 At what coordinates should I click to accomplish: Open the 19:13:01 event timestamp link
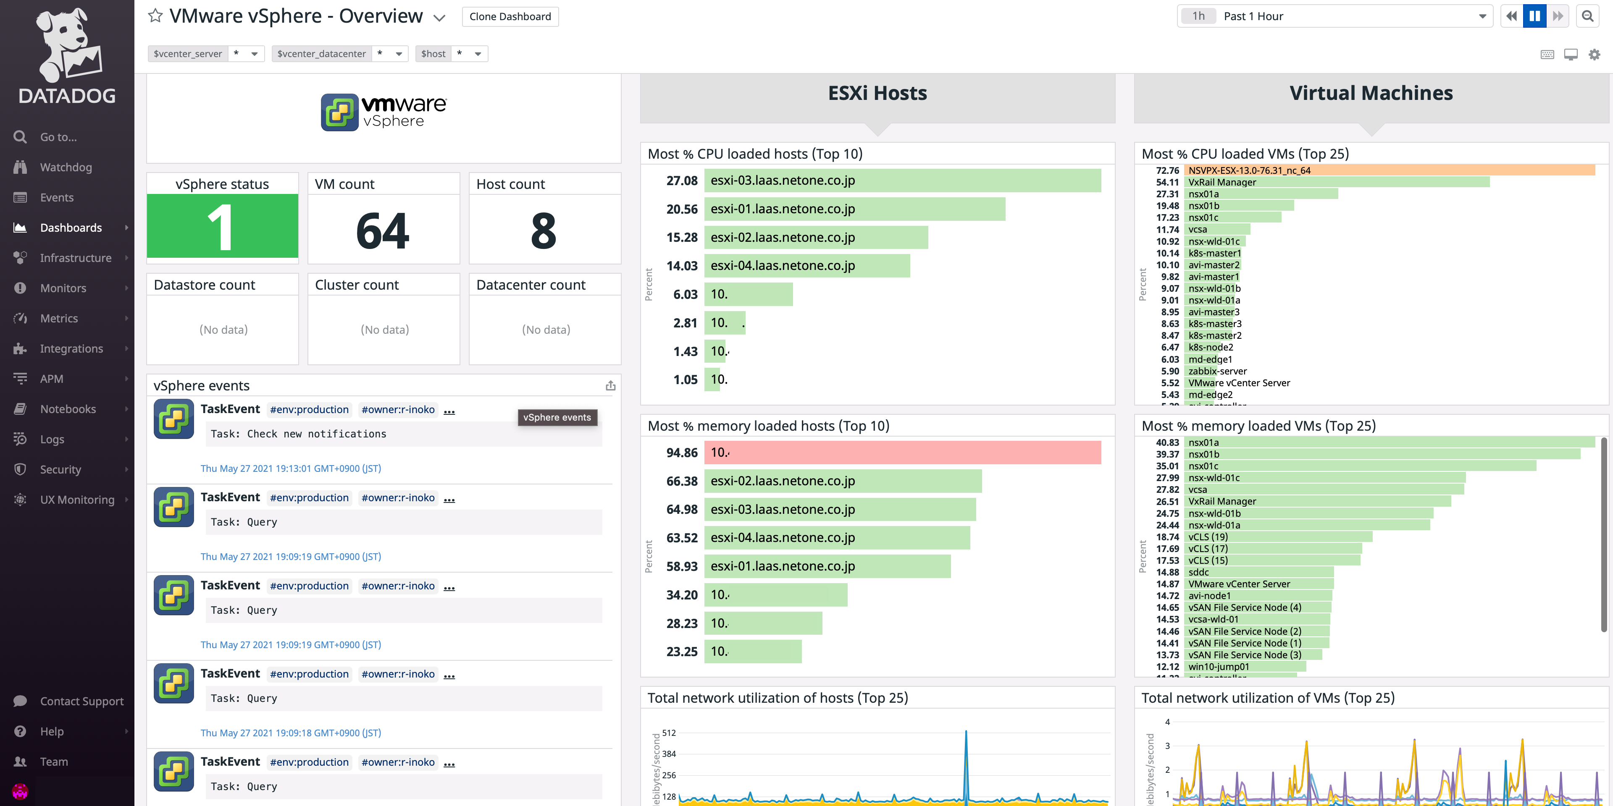click(x=291, y=468)
